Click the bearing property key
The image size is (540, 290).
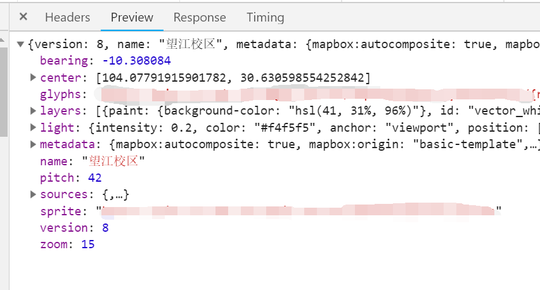pos(64,61)
